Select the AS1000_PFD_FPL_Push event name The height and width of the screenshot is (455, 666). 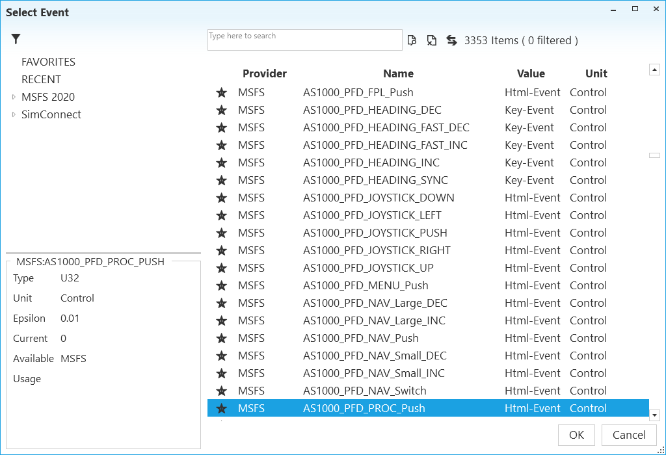coord(358,92)
